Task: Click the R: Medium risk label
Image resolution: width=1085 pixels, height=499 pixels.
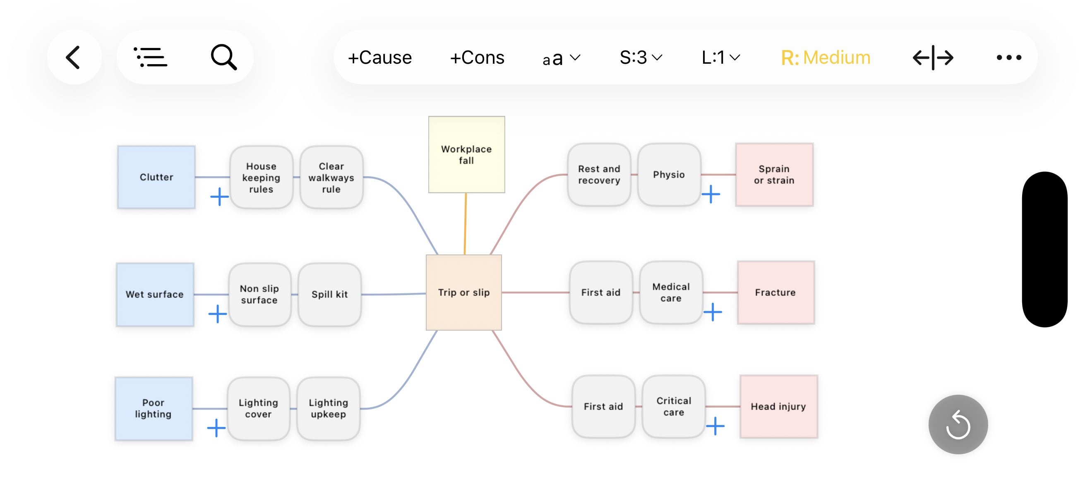Action: (x=825, y=57)
